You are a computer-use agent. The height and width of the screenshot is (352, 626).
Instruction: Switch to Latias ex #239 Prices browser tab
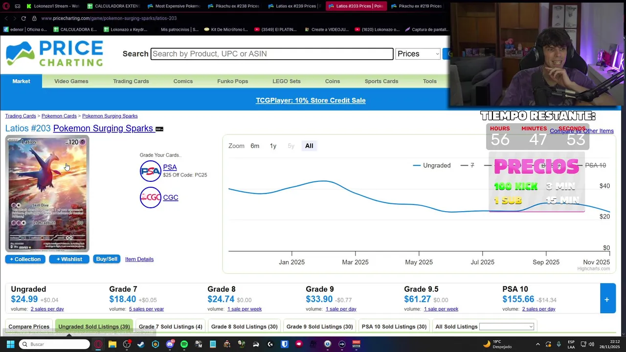[294, 6]
